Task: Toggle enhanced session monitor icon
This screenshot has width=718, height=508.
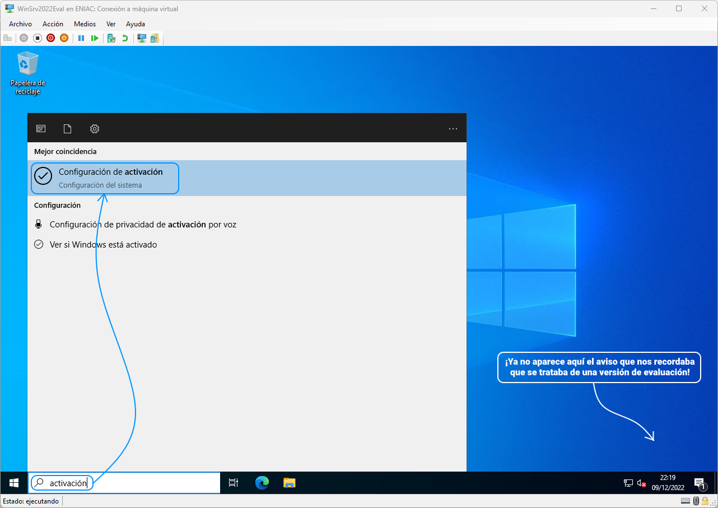Action: pyautogui.click(x=142, y=38)
